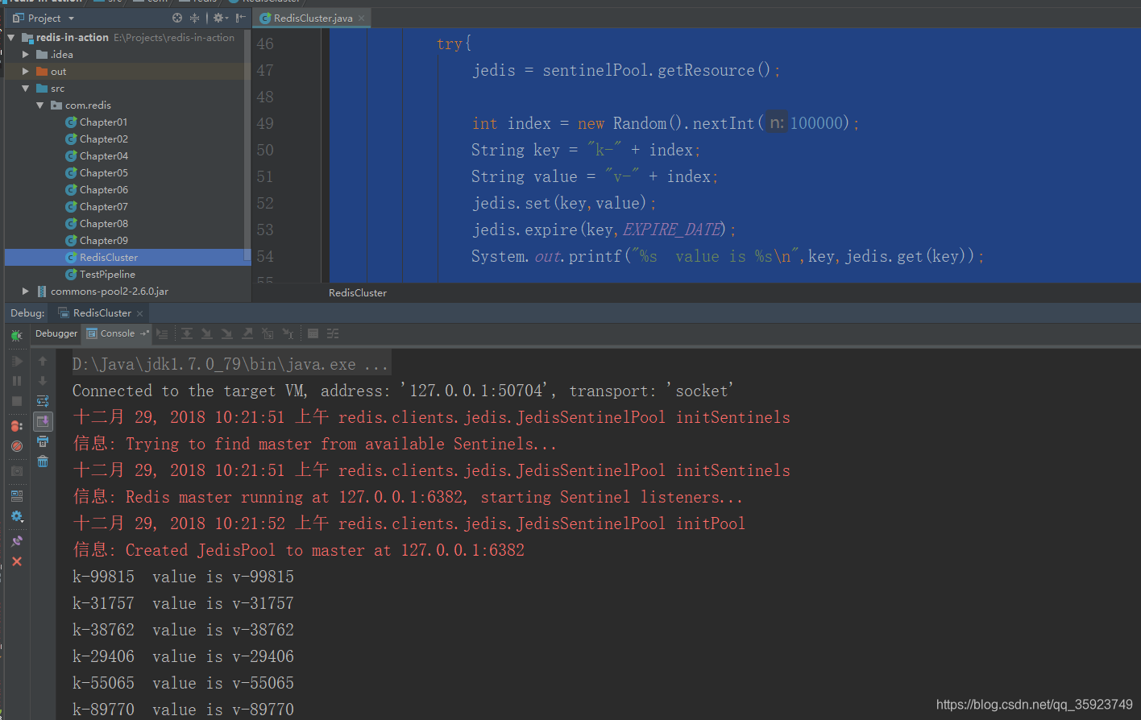Switch to the Console tab
This screenshot has height=720, width=1141.
click(x=118, y=333)
